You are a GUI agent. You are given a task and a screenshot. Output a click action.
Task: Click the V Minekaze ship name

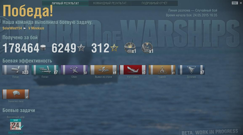pos(36,28)
